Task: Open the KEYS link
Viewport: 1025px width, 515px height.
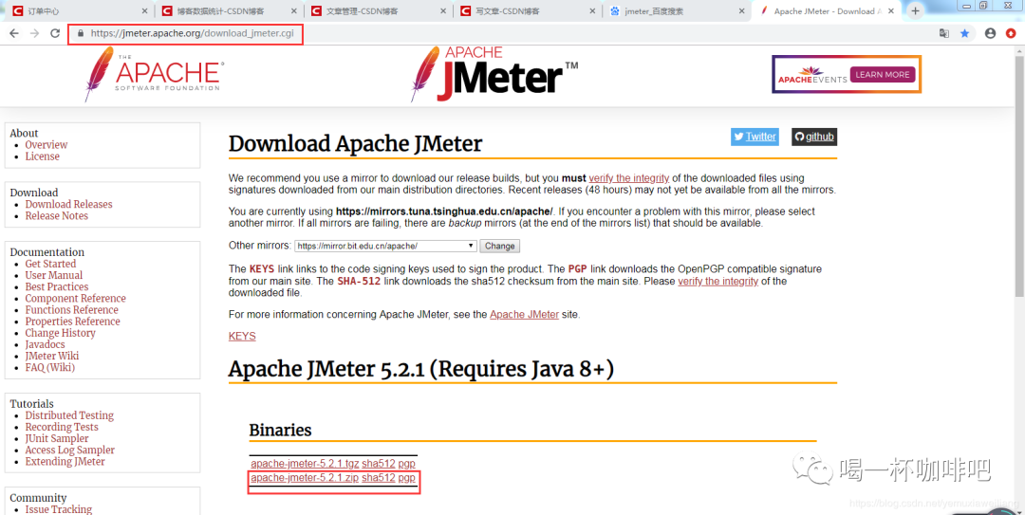Action: [242, 336]
